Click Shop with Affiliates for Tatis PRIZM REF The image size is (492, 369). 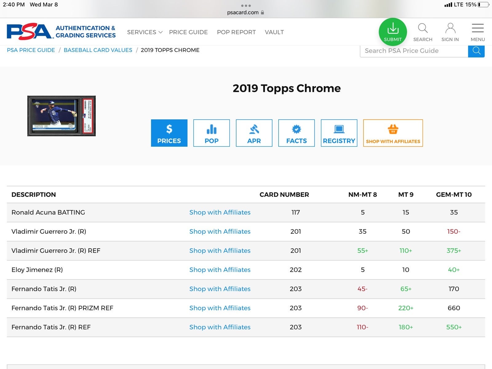220,308
